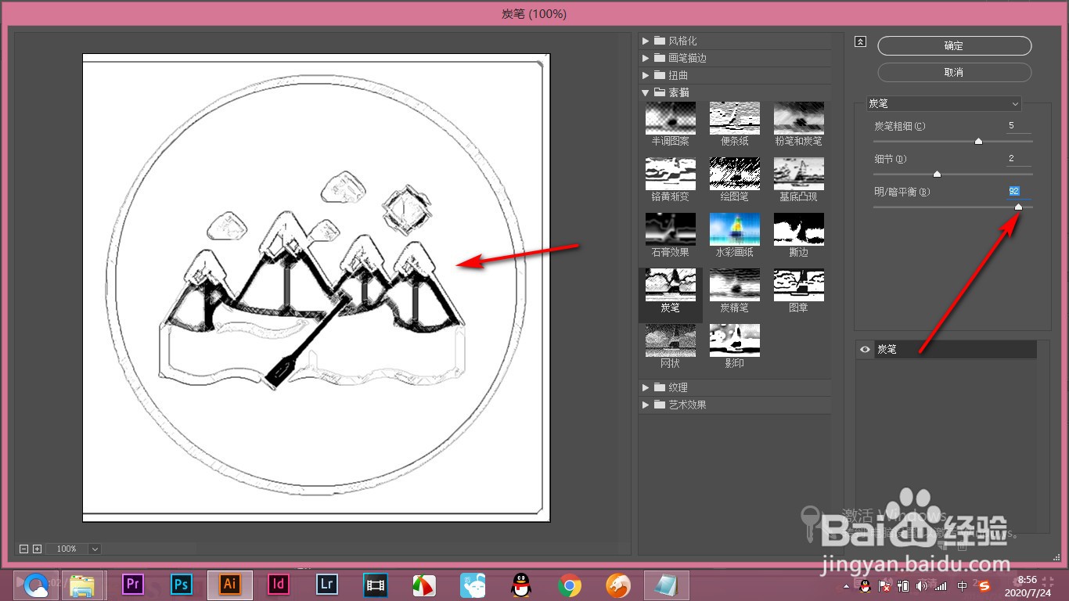
Task: Toggle visibility of the 炭笔 effect layer
Action: click(865, 350)
